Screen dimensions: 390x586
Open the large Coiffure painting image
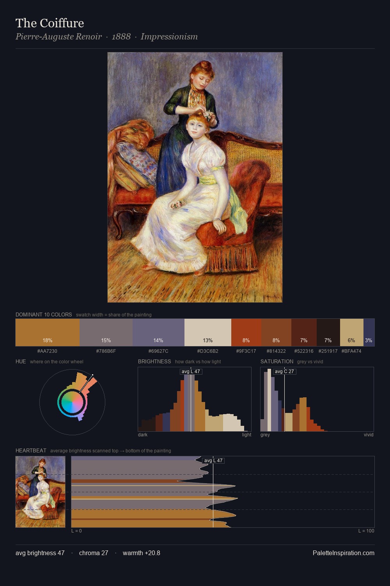pyautogui.click(x=195, y=177)
